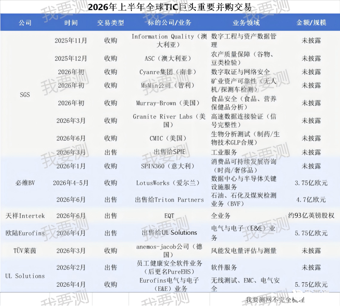Select the SGS company cell
This screenshot has height=306, width=340.
(x=25, y=95)
